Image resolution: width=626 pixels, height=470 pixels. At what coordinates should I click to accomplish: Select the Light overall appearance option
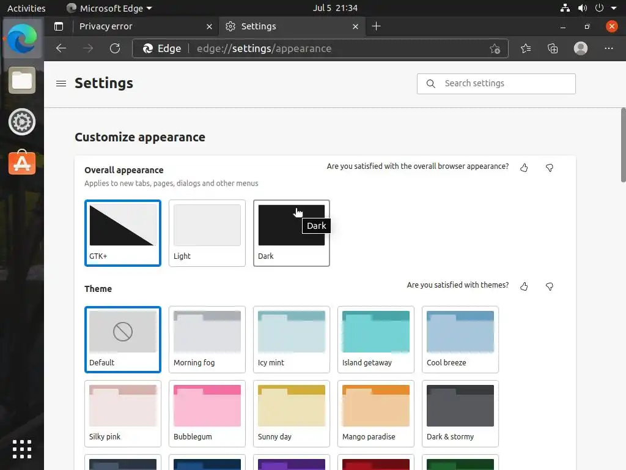click(x=207, y=233)
